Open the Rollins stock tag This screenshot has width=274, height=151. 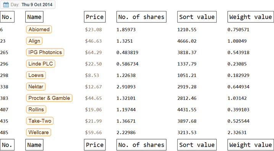coord(36,109)
